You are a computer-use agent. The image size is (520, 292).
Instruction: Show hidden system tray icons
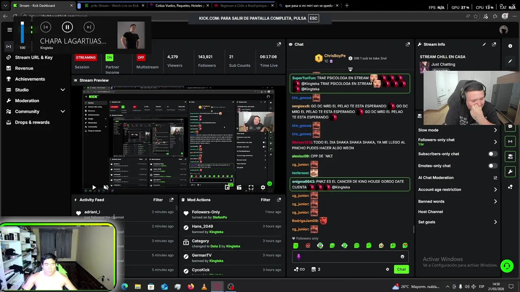point(447,287)
